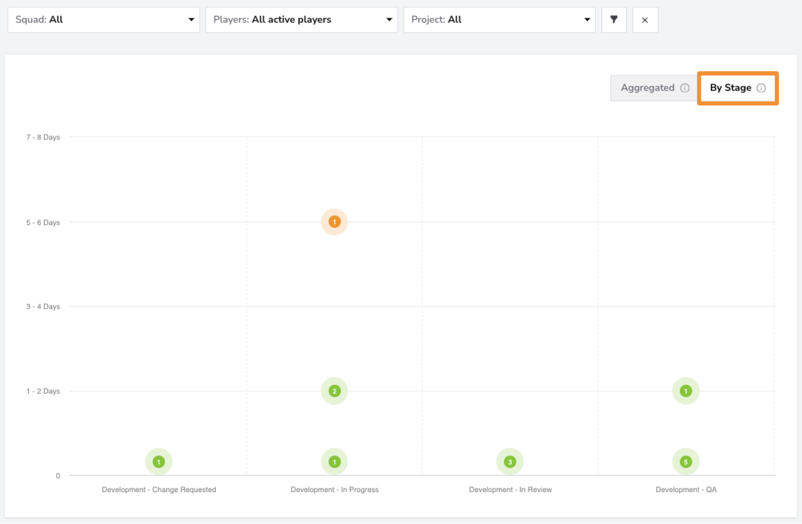Click the 5 - 6 Days axis label
The image size is (802, 524).
click(43, 222)
